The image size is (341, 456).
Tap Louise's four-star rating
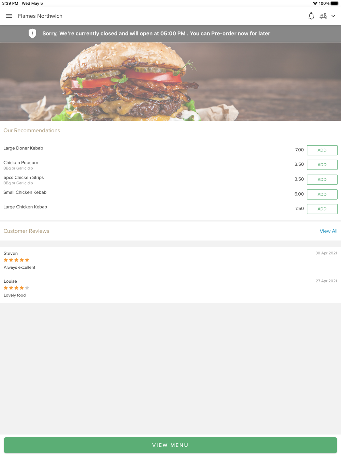pos(16,288)
